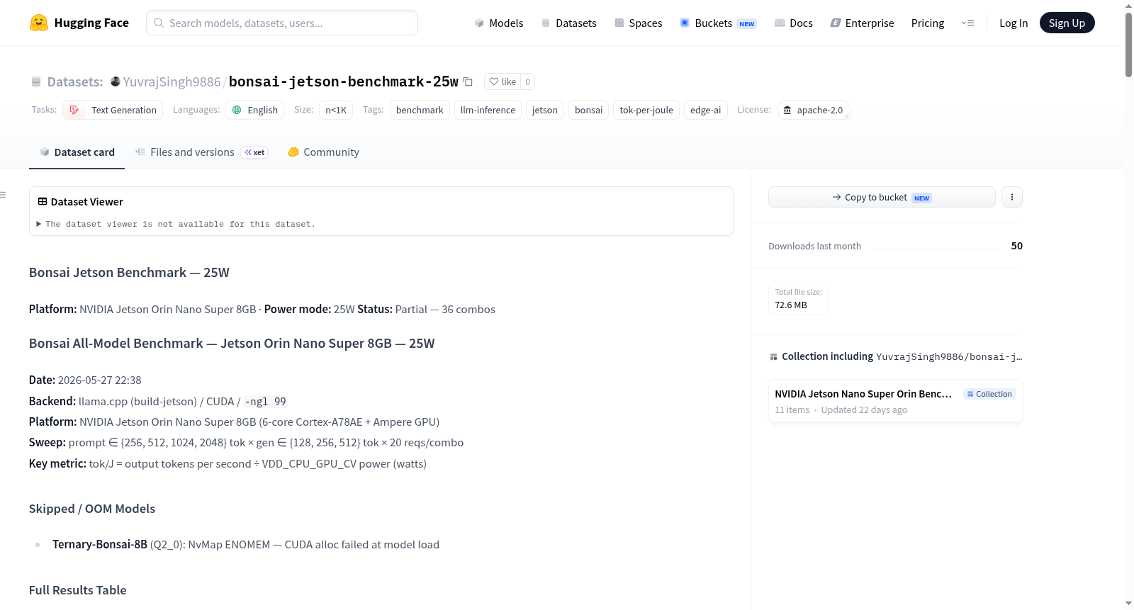Click the Skipped / OOM Models heading
Image resolution: width=1134 pixels, height=610 pixels.
(x=92, y=509)
